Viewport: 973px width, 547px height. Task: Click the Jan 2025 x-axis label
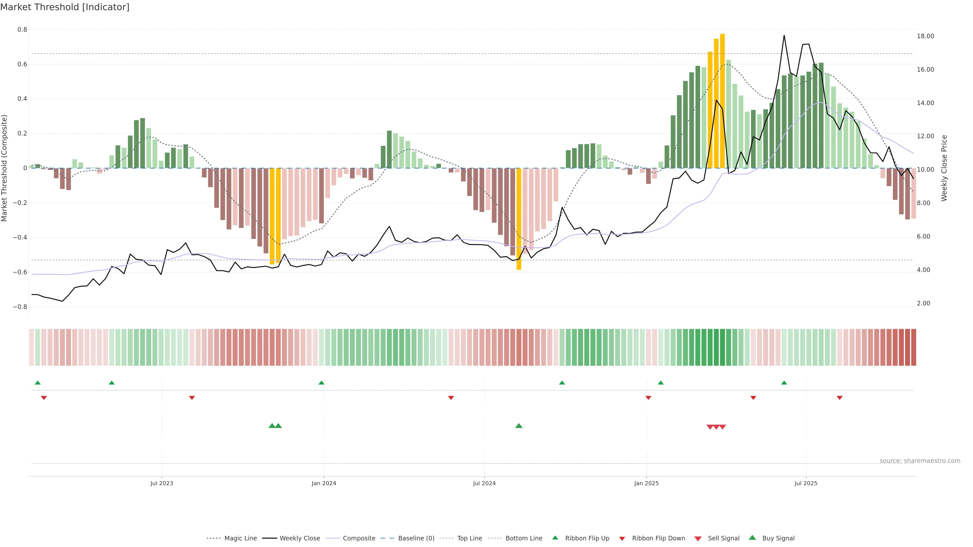point(646,483)
